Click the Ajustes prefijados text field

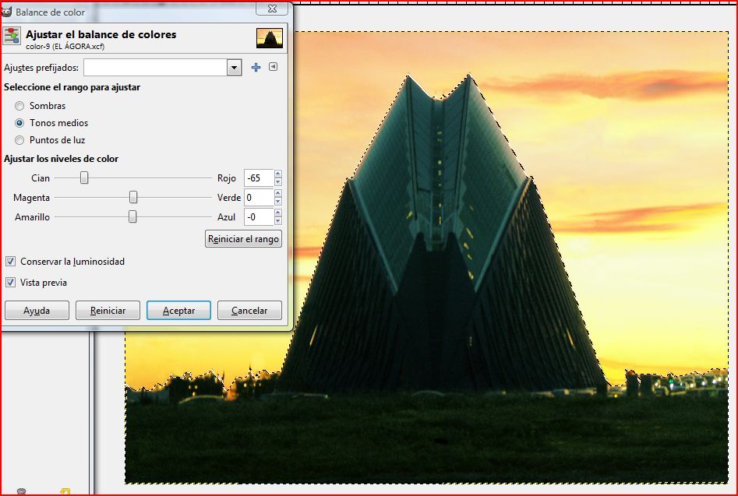[x=155, y=68]
